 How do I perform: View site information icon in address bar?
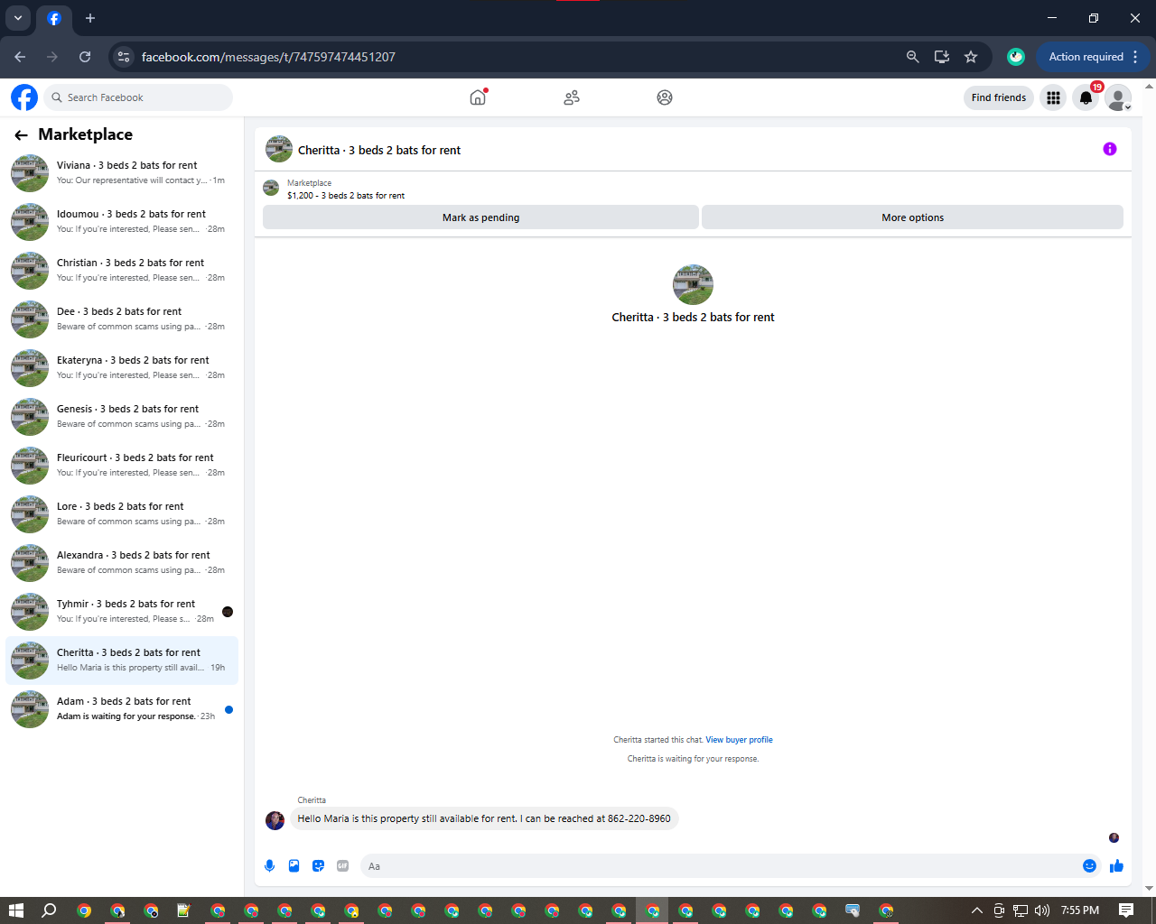pos(124,57)
